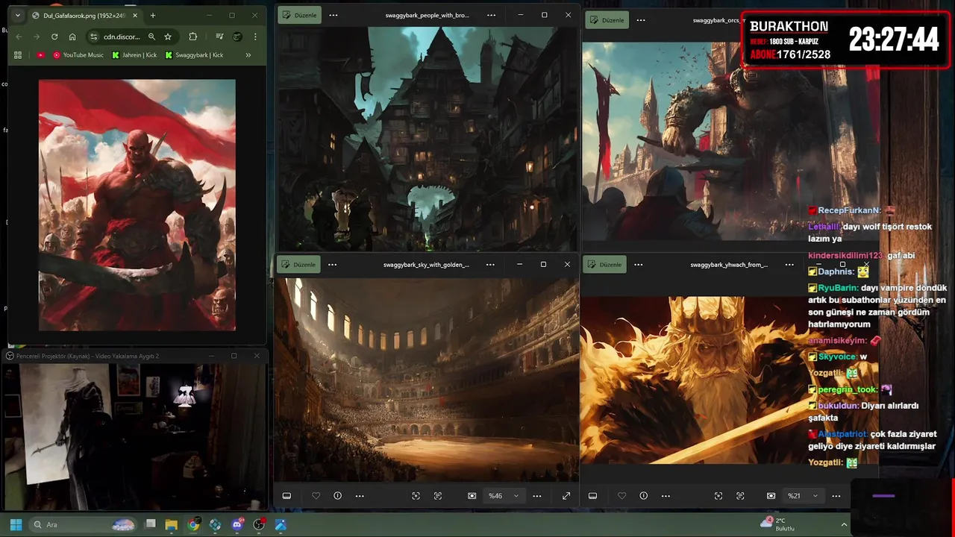This screenshot has width=955, height=537.
Task: Favorite the photo in the %46 zoom window
Action: coord(316,496)
